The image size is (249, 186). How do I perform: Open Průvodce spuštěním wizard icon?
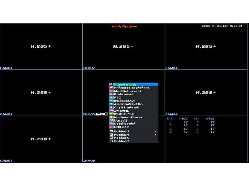111,88
